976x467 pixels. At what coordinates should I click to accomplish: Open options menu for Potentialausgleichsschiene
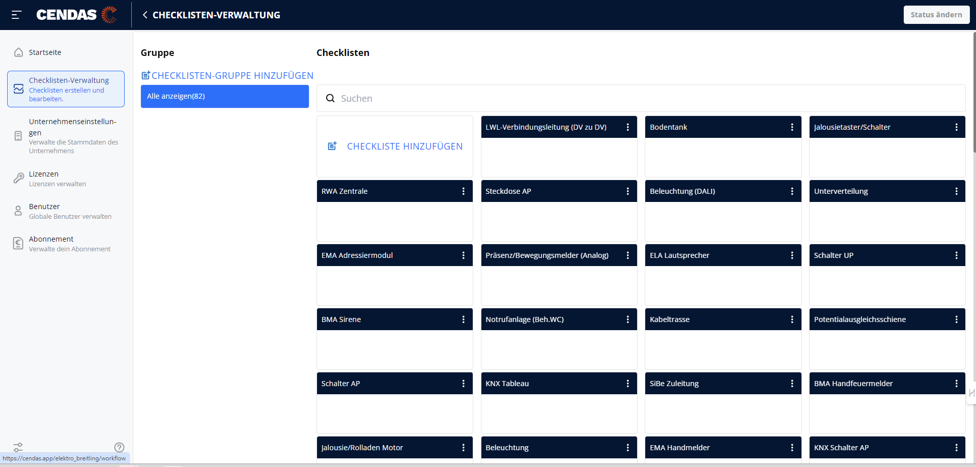957,319
